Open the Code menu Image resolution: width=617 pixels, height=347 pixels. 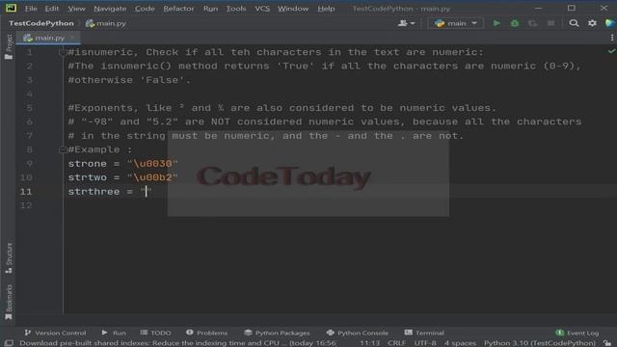[145, 9]
